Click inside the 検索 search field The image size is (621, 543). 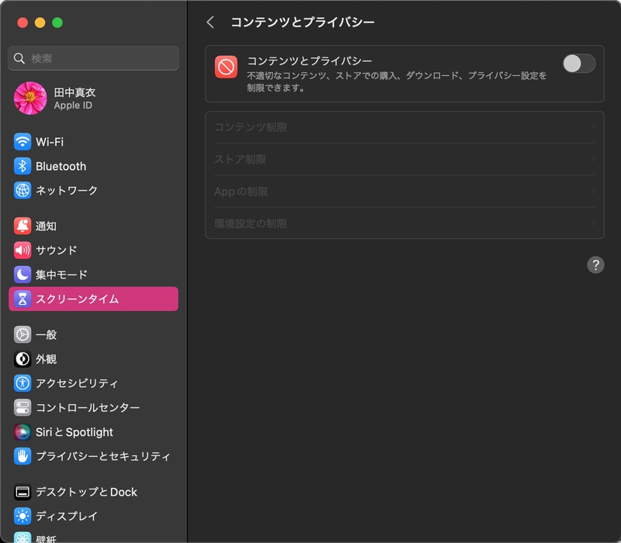93,57
